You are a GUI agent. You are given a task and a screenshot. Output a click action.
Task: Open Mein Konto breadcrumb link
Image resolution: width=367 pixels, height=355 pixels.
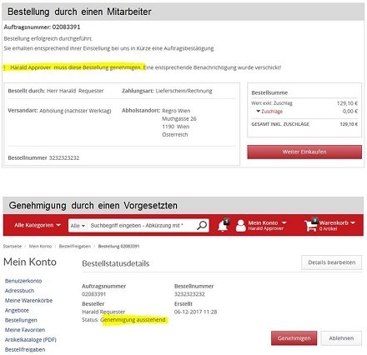click(x=40, y=246)
